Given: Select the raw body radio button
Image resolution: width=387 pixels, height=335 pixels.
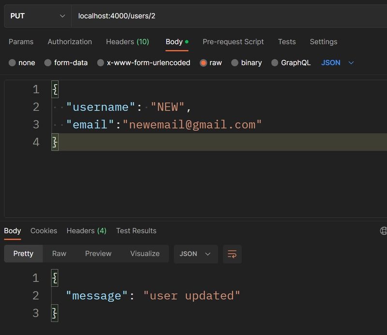Looking at the screenshot, I should click(x=203, y=63).
